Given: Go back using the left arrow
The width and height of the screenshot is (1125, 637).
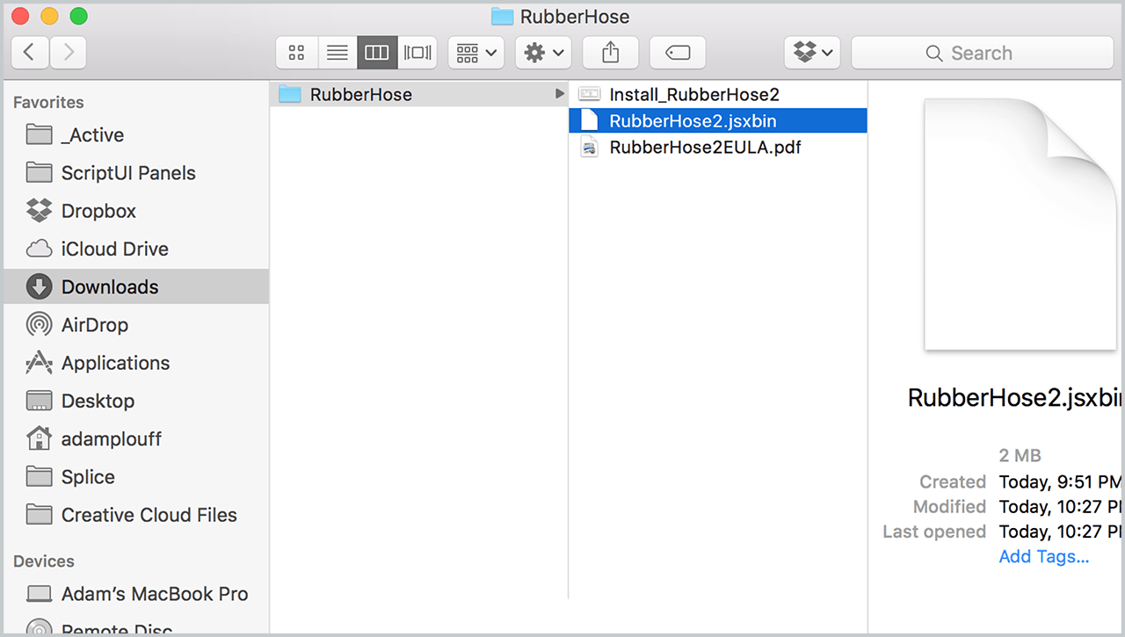Looking at the screenshot, I should tap(30, 53).
